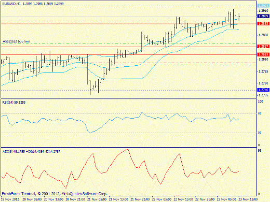The image size is (270, 202).
Task: Click the '23 Nov 05:00' time label
Action: tap(226, 199)
